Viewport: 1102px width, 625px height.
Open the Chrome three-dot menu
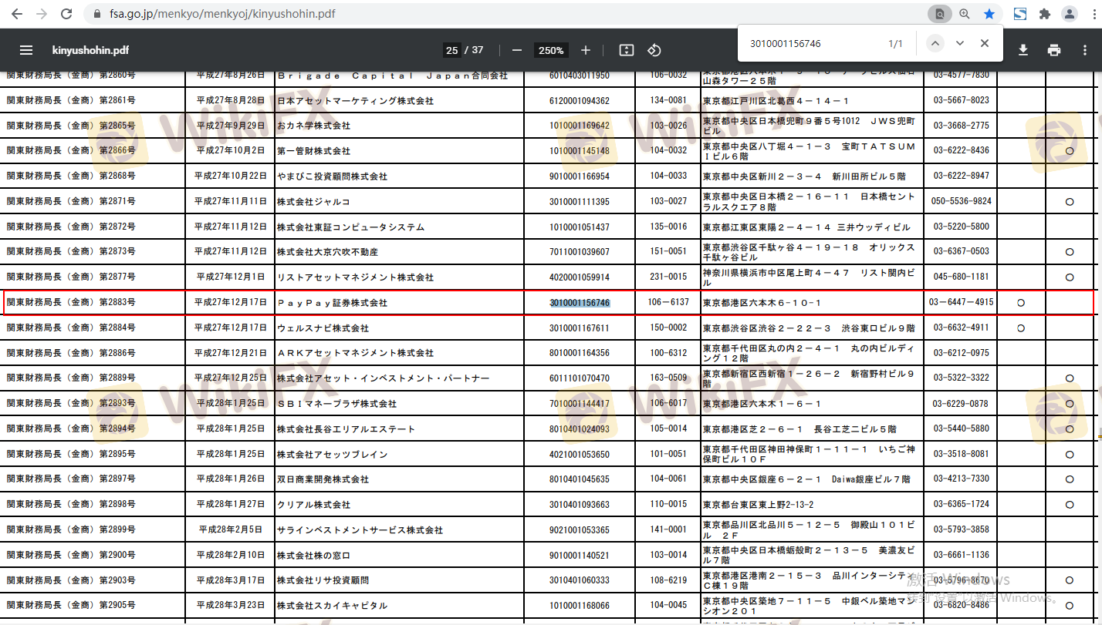(x=1091, y=14)
